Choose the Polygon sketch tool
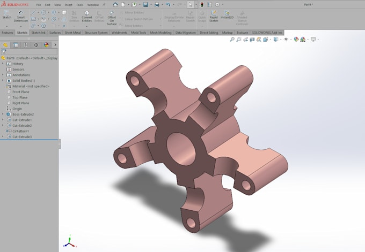Image resolution: width=365 pixels, height=252 pixels. 43,26
